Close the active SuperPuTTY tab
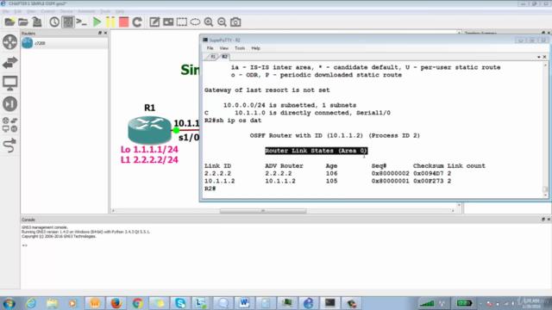Image resolution: width=552 pixels, height=310 pixels. pos(544,57)
